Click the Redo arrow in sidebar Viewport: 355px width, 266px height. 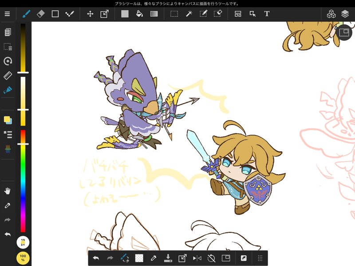coord(8,220)
